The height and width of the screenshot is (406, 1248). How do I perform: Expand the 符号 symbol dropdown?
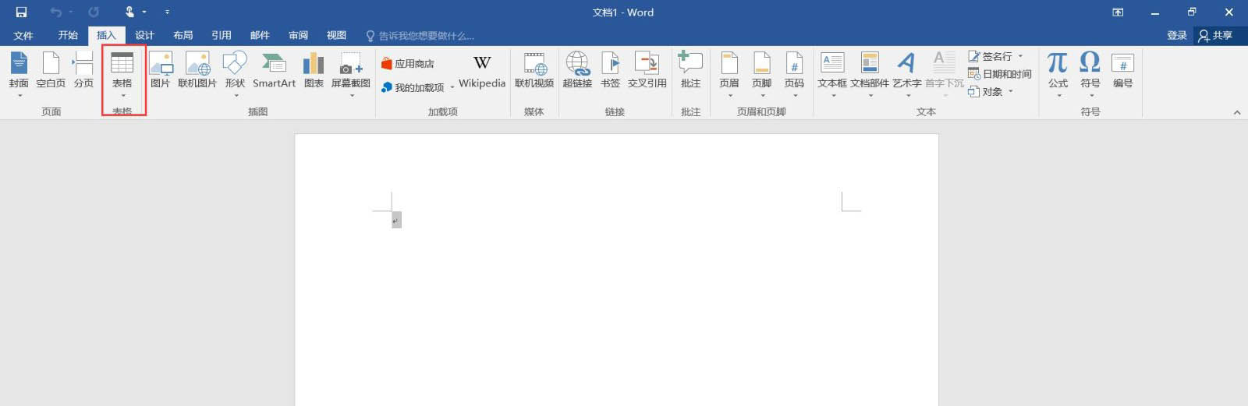[1090, 95]
